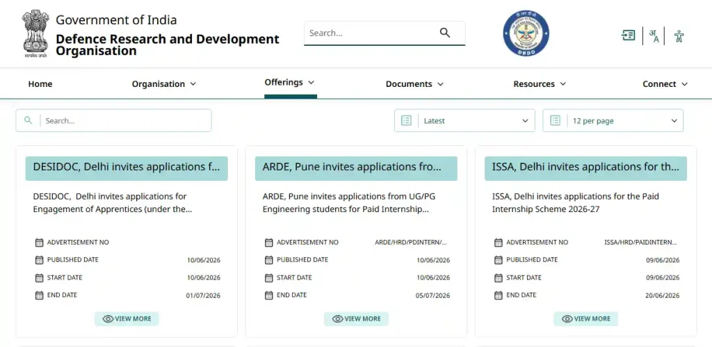This screenshot has width=712, height=347.
Task: Click ARDE end date 05/07/2026
Action: (432, 296)
